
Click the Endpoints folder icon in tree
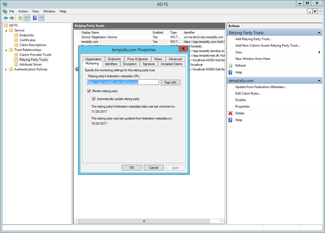click(x=16, y=35)
